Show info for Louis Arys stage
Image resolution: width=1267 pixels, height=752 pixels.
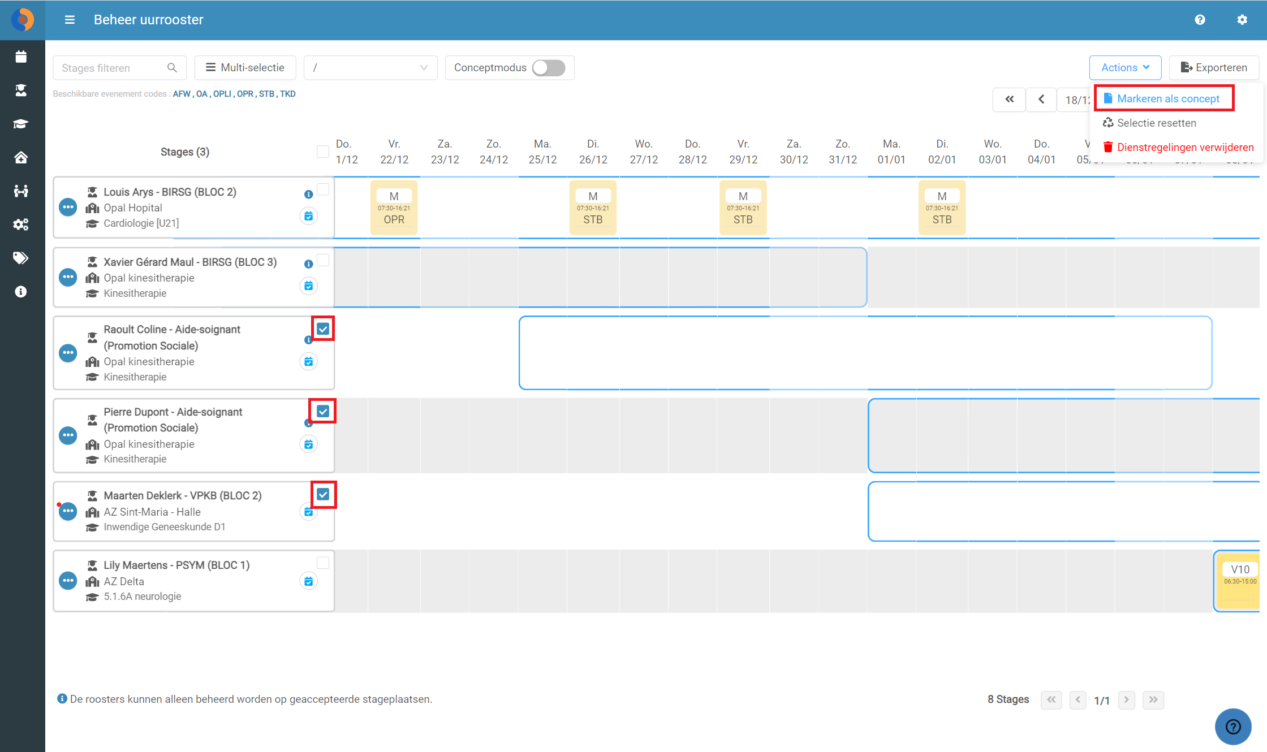click(309, 195)
